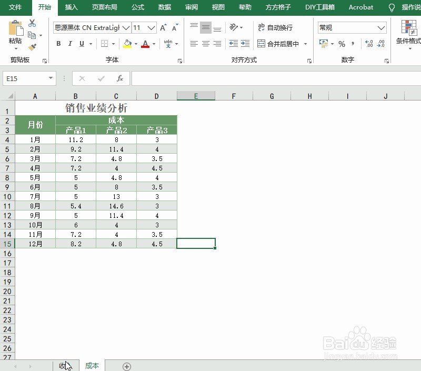The height and width of the screenshot is (371, 421).
Task: Expand the paste options arrow
Action: (x=16, y=48)
